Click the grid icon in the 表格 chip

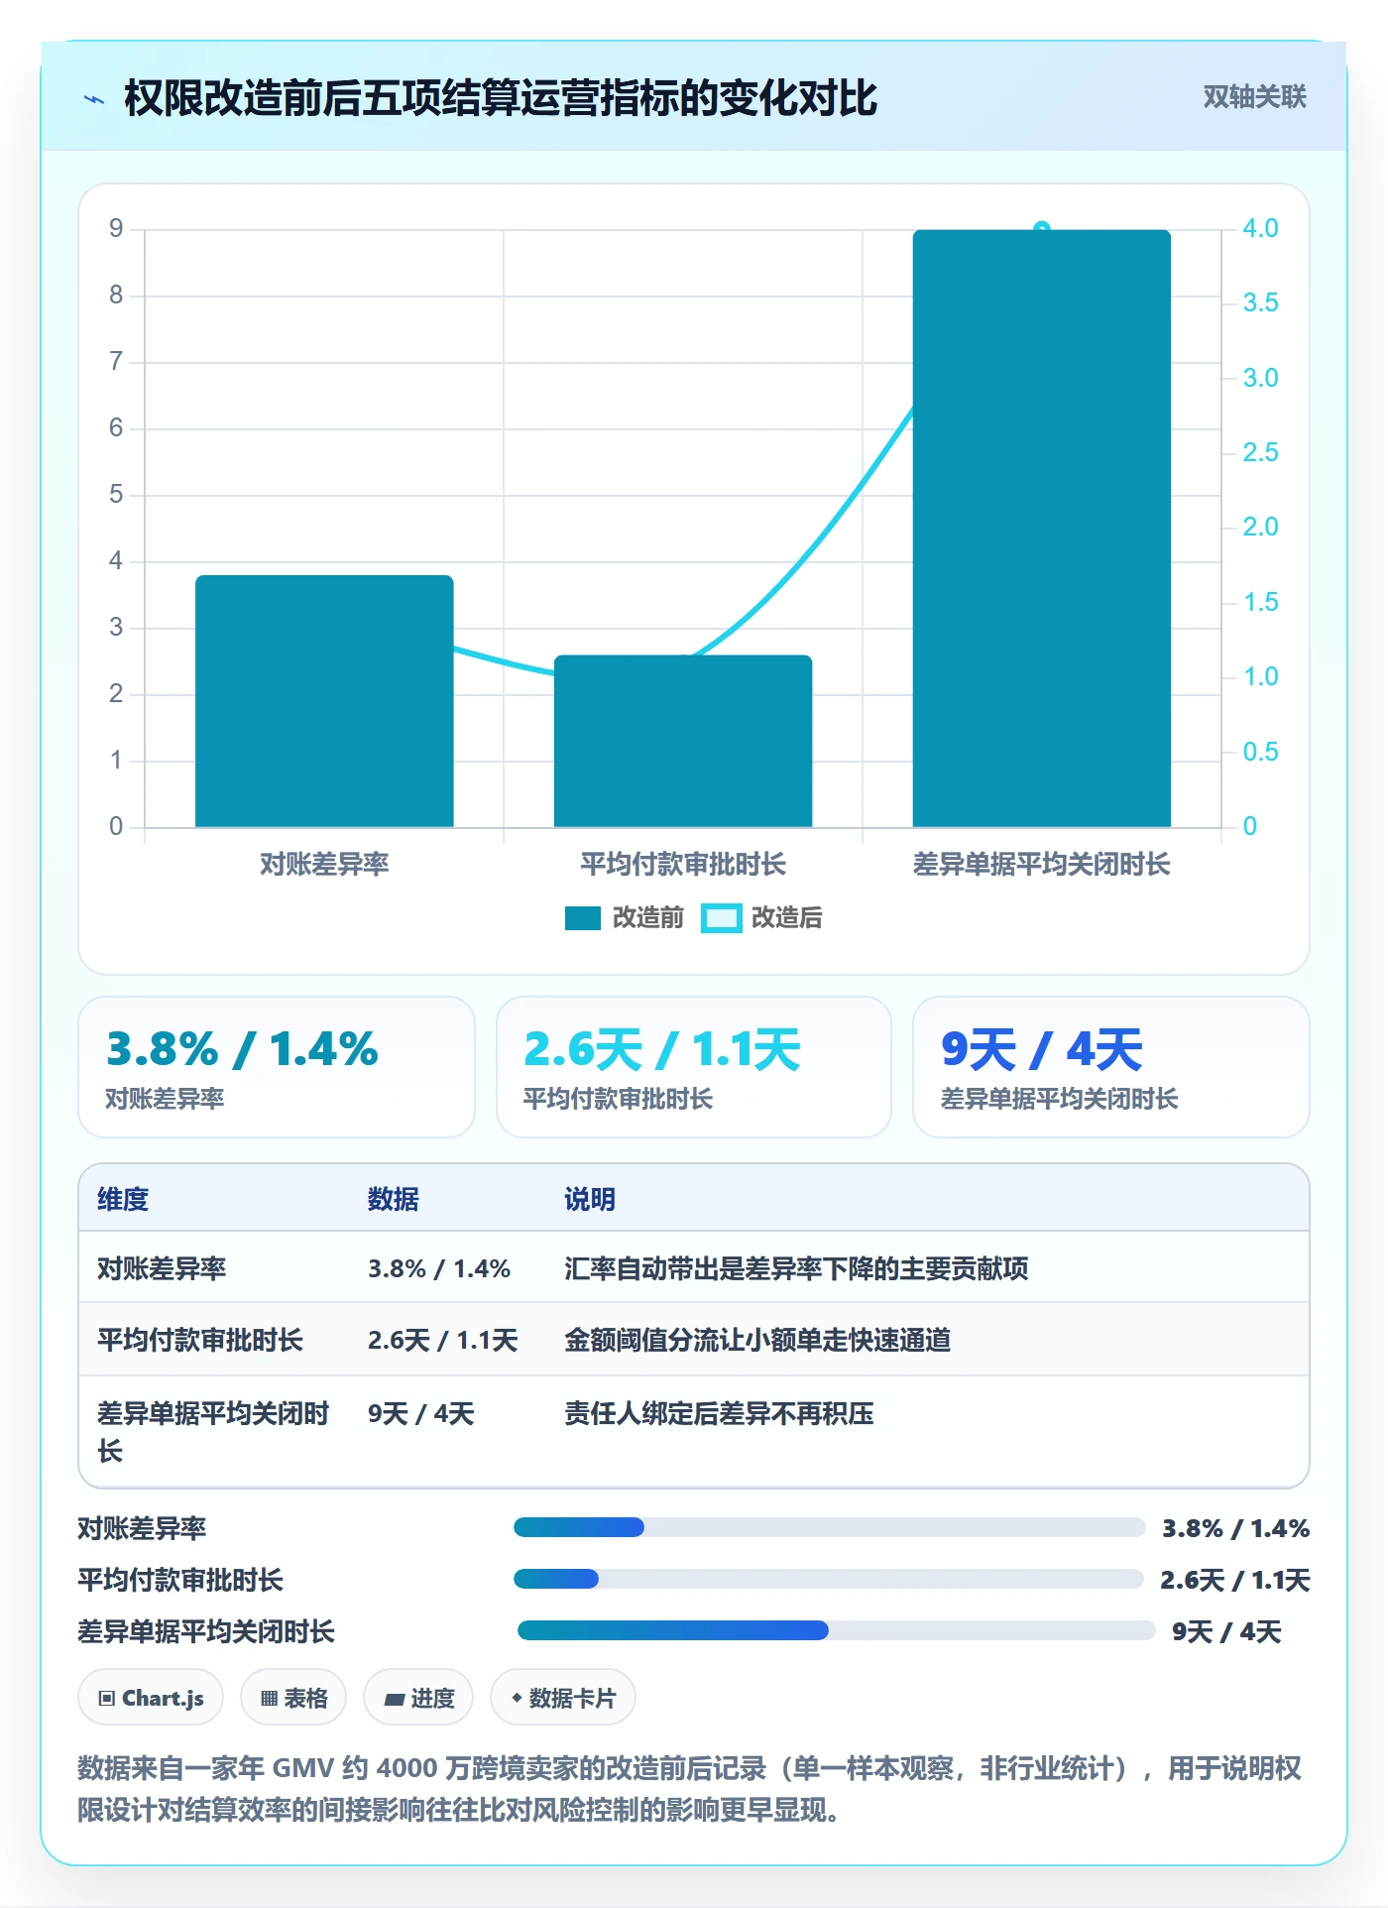click(269, 1698)
